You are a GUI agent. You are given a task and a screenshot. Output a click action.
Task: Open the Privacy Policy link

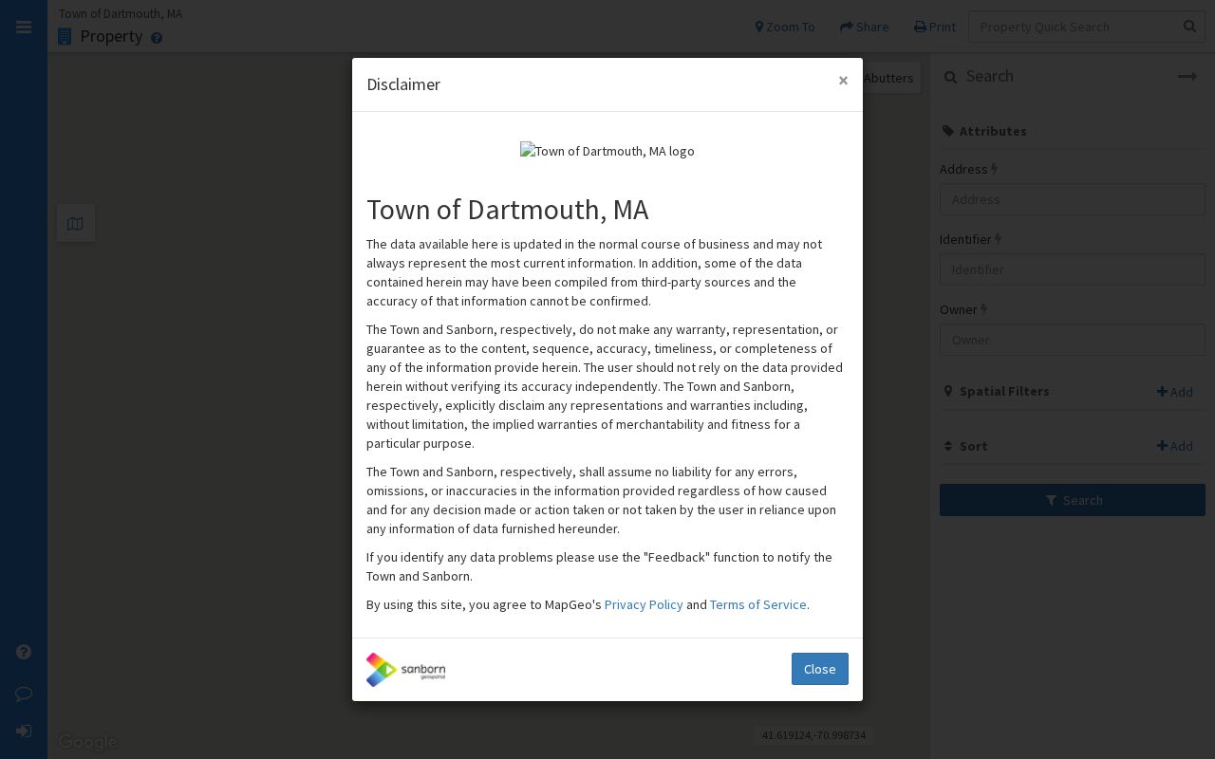tap(644, 604)
